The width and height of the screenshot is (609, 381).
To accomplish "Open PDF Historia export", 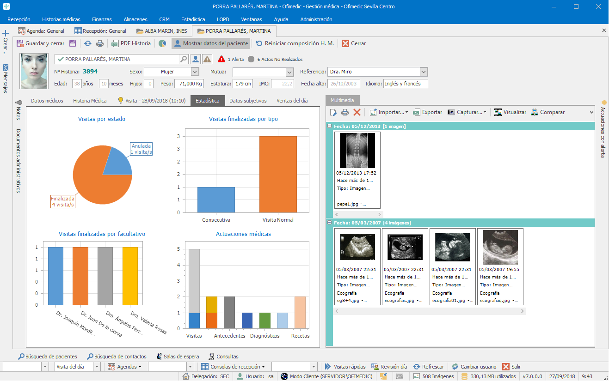I will pyautogui.click(x=131, y=43).
